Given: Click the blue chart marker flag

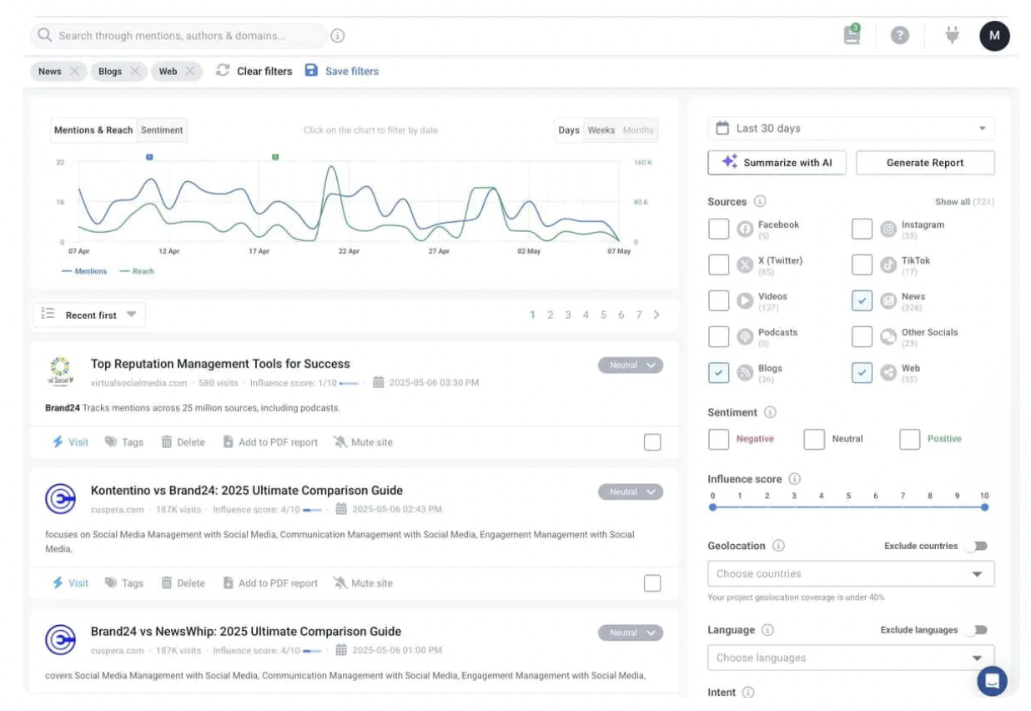Looking at the screenshot, I should (x=149, y=157).
